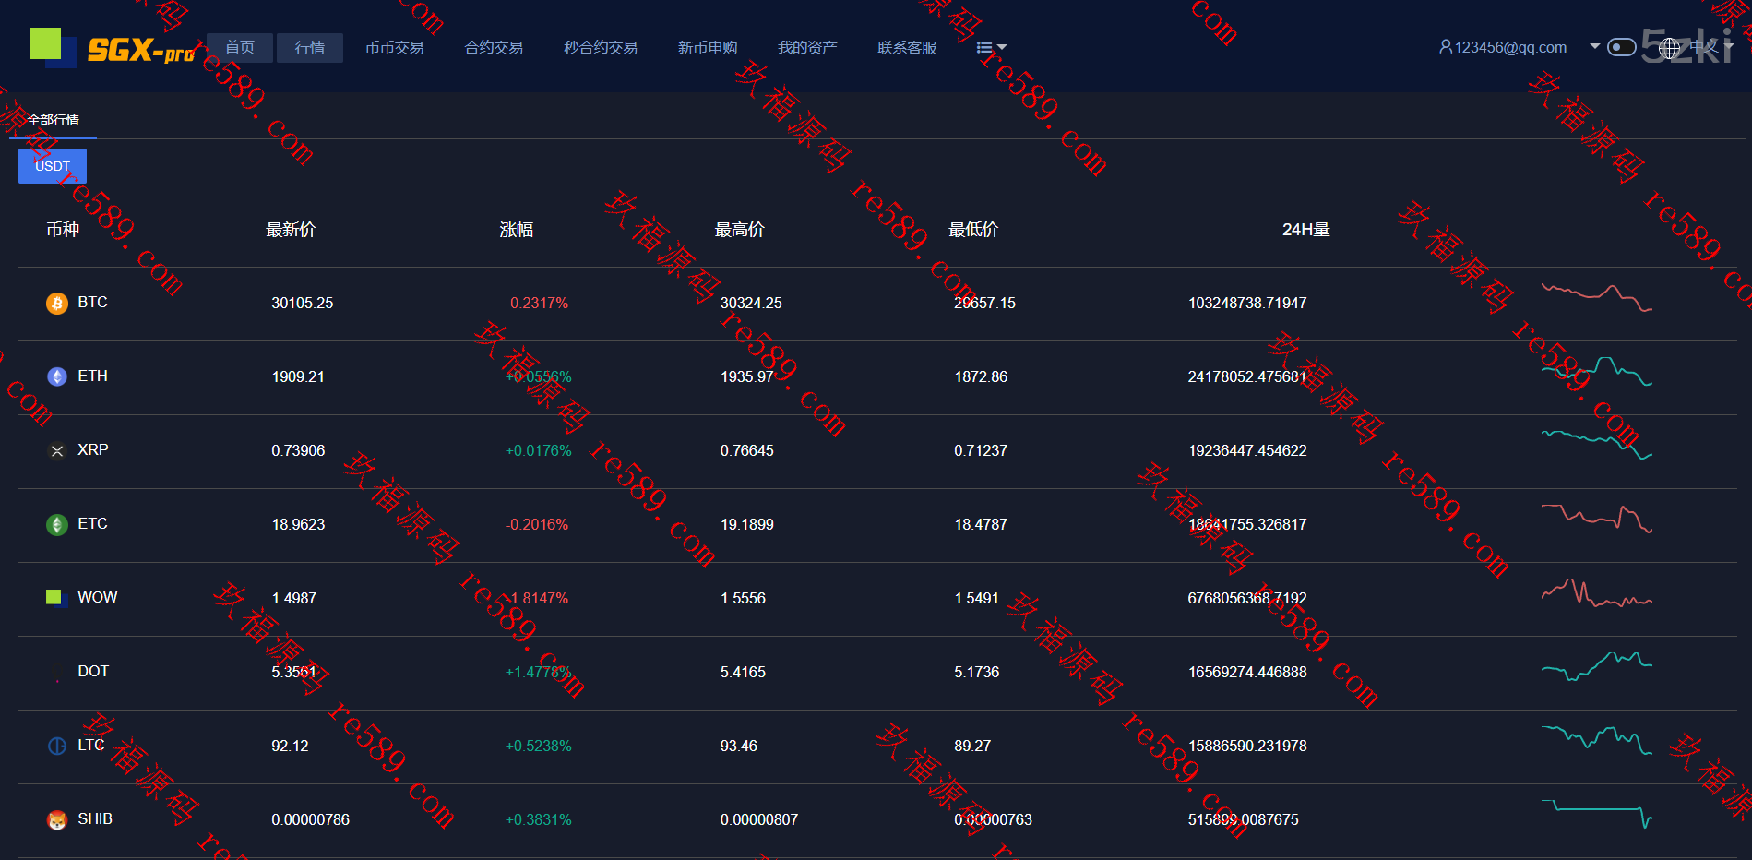This screenshot has width=1752, height=860.
Task: Go to 我的资产
Action: tap(807, 48)
